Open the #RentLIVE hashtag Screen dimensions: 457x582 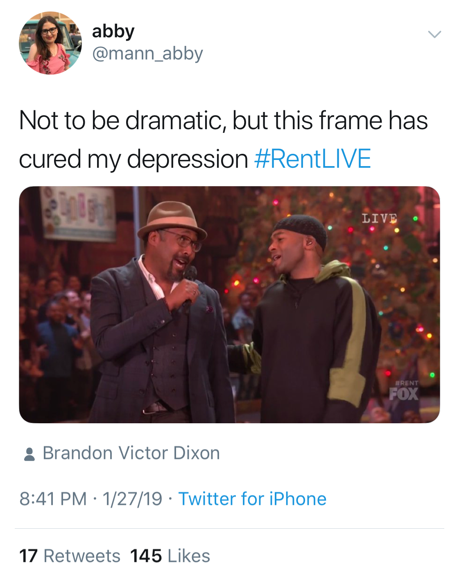coord(312,159)
